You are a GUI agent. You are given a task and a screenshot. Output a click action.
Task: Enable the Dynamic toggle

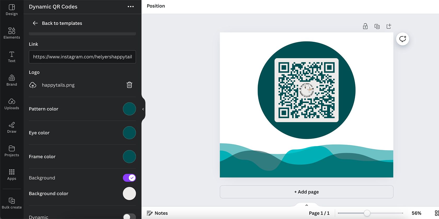(x=129, y=217)
